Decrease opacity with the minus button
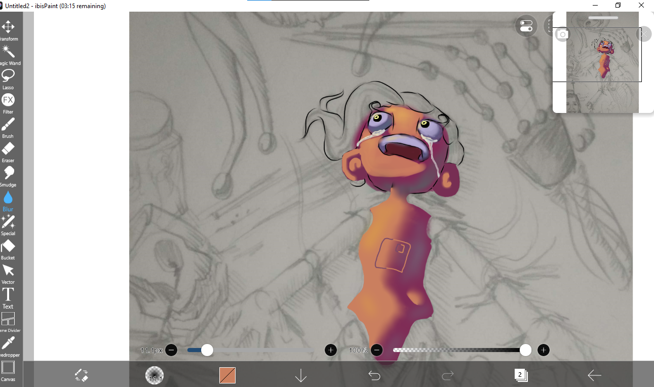Image resolution: width=654 pixels, height=387 pixels. pyautogui.click(x=376, y=350)
